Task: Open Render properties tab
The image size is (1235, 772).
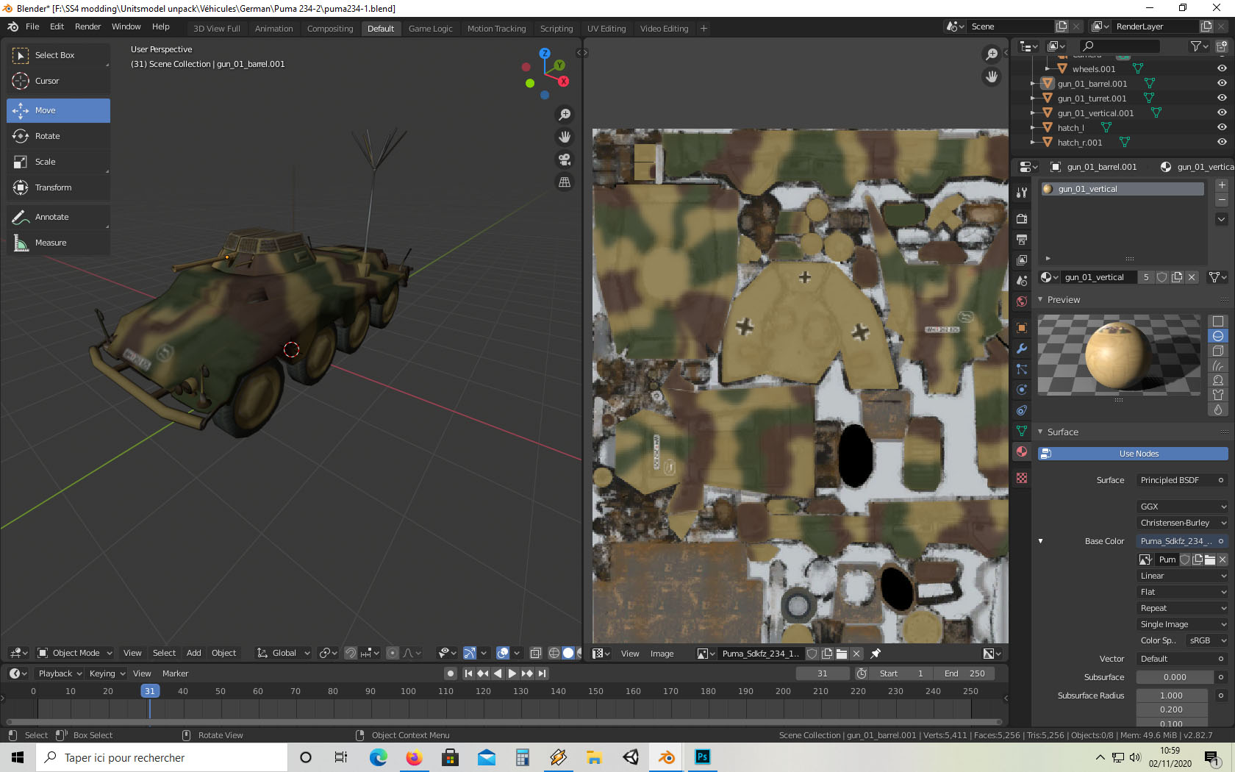Action: (x=1022, y=218)
